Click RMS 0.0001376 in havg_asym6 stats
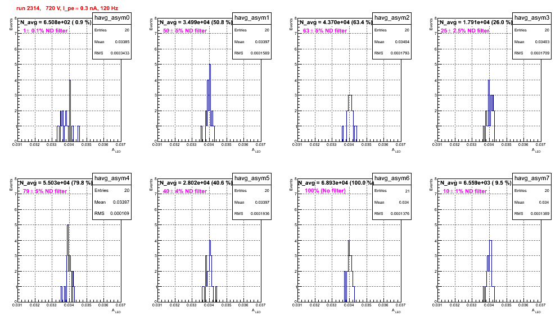The image size is (560, 321). coord(392,213)
